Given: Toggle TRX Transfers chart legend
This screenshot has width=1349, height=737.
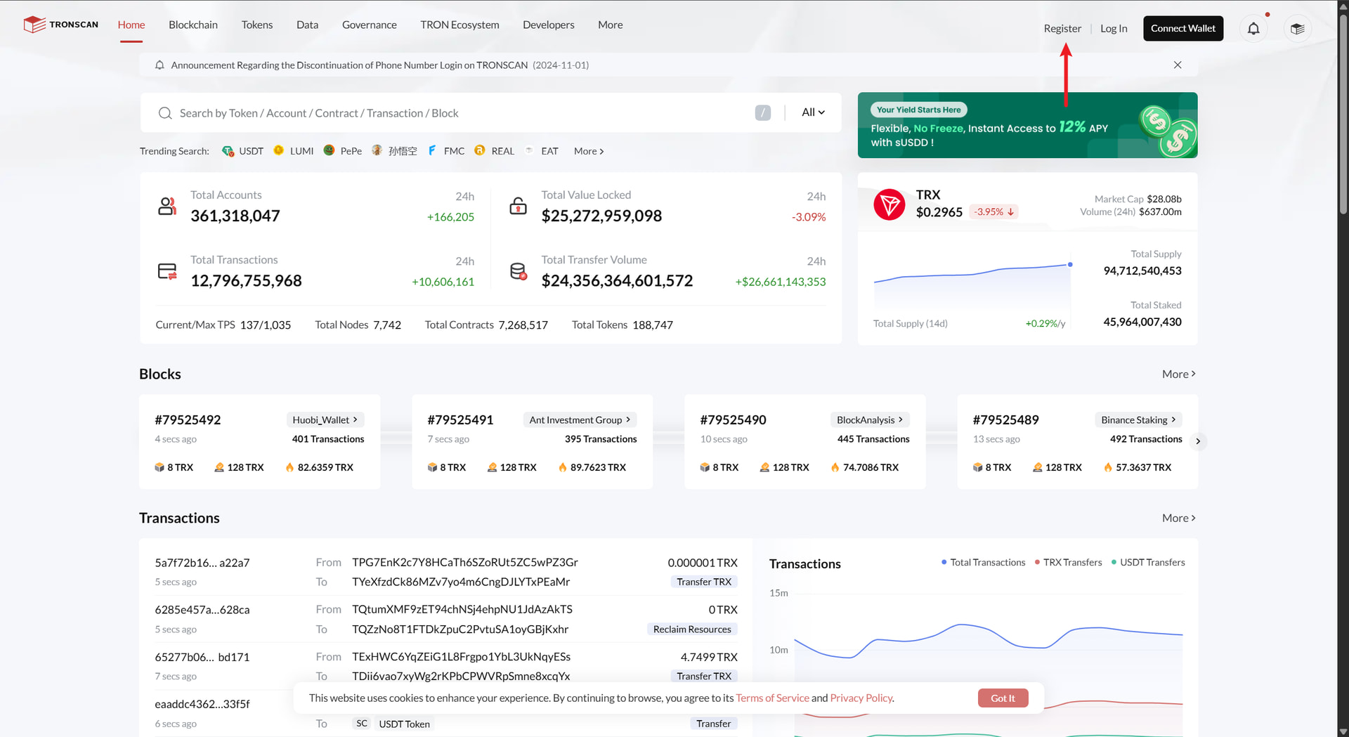Looking at the screenshot, I should [x=1068, y=563].
